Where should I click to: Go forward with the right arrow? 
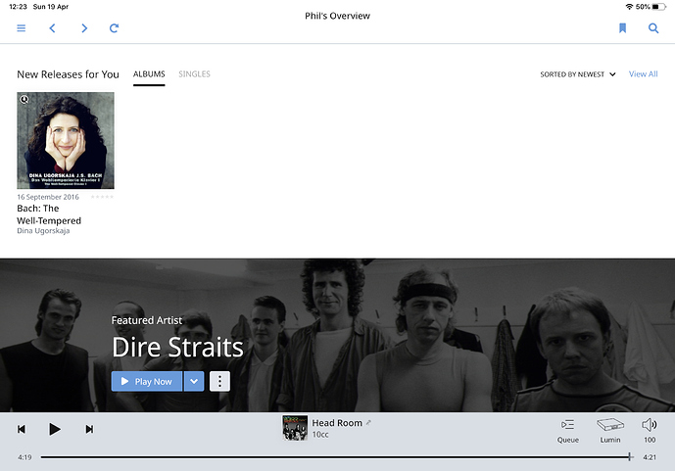(x=84, y=28)
